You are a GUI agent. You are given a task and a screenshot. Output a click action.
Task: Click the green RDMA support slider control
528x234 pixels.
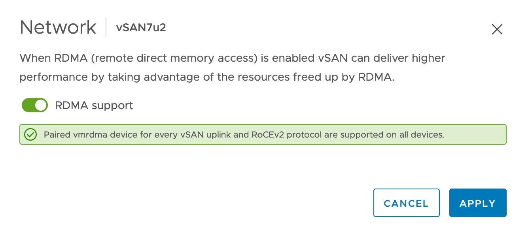coord(34,105)
